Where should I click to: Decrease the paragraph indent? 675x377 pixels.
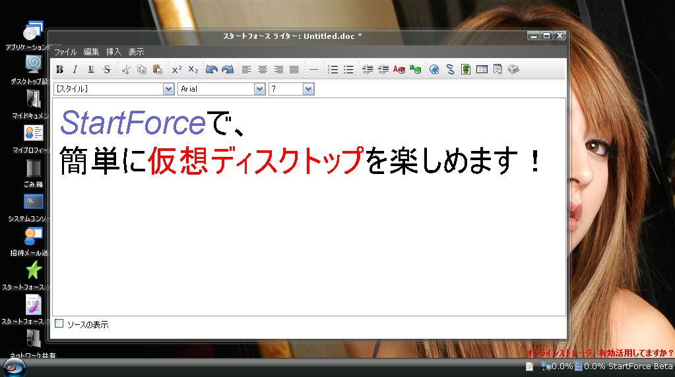368,69
